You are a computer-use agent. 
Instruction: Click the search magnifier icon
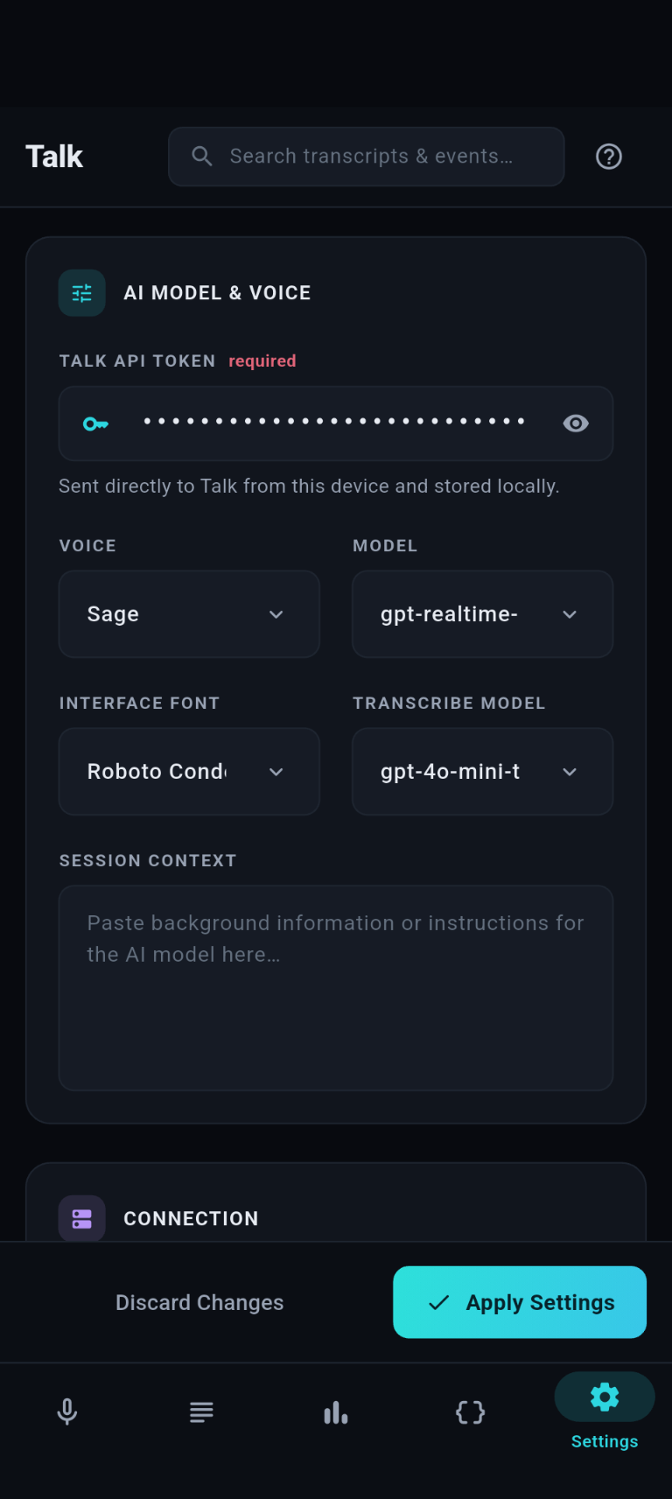(202, 156)
